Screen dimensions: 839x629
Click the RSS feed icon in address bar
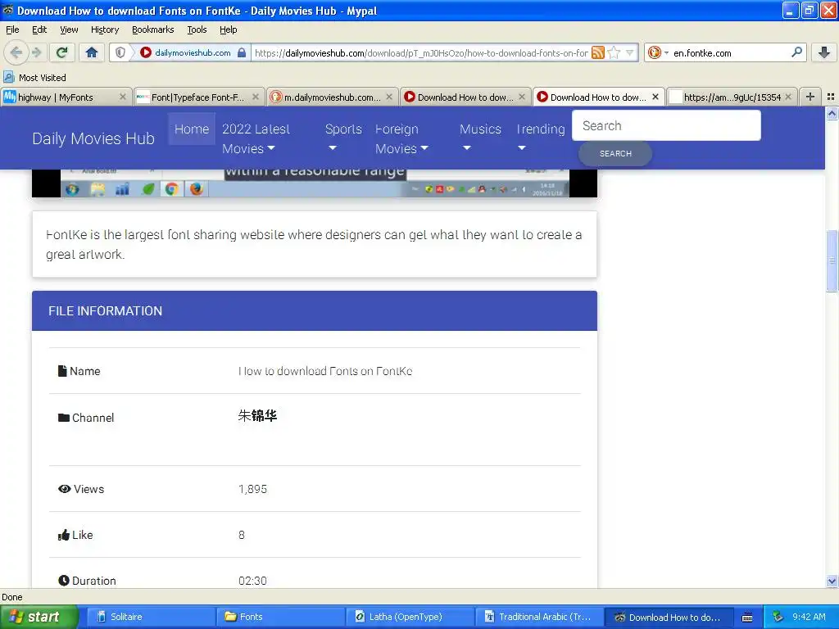(x=597, y=52)
